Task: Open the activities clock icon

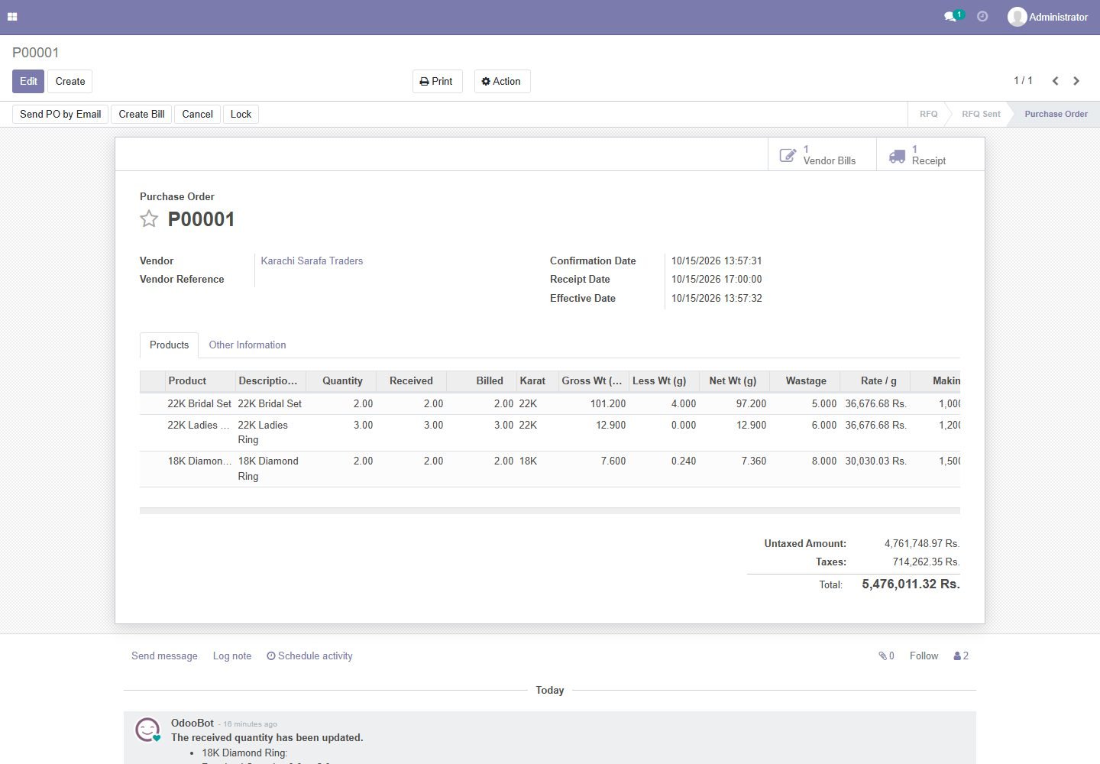Action: pyautogui.click(x=982, y=16)
